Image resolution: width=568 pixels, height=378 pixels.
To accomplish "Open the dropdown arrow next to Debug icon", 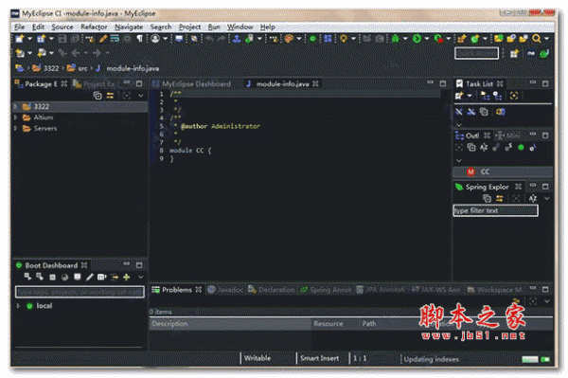I will click(x=405, y=39).
